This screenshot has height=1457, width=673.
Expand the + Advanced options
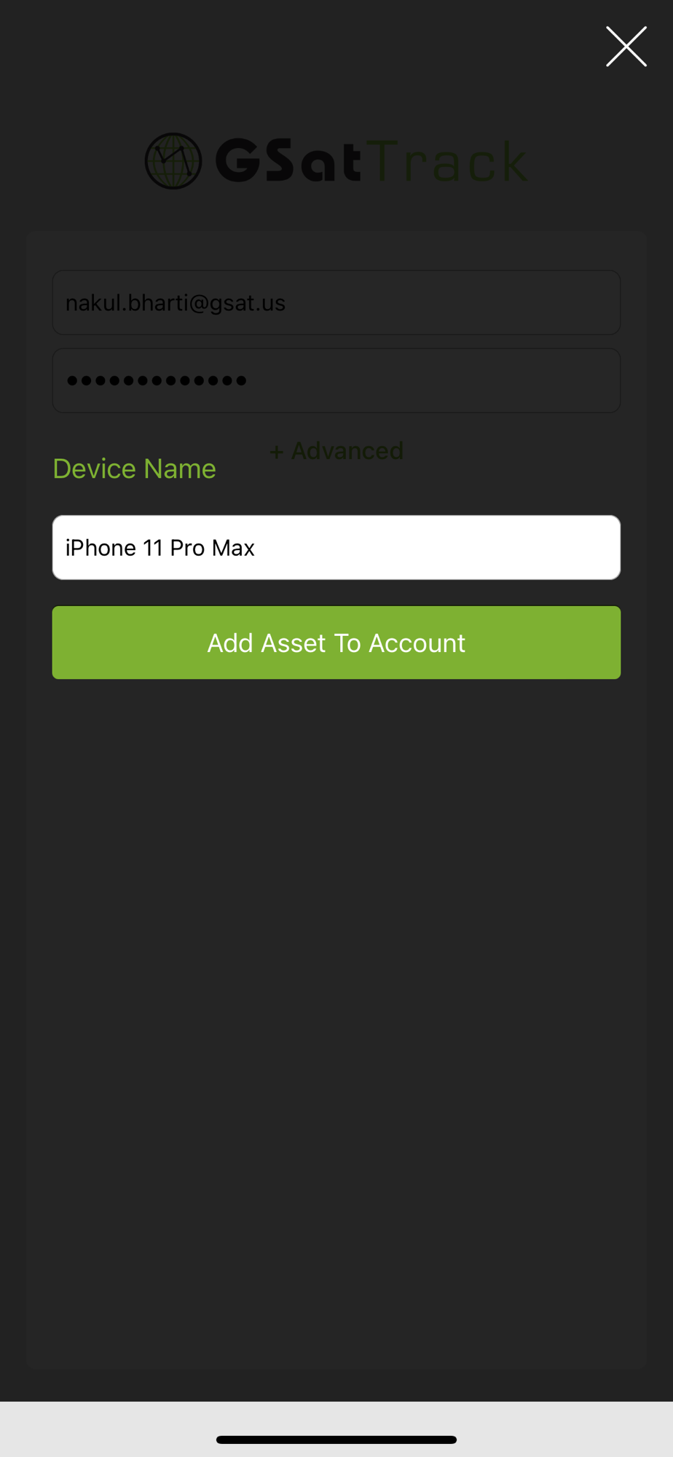336,451
